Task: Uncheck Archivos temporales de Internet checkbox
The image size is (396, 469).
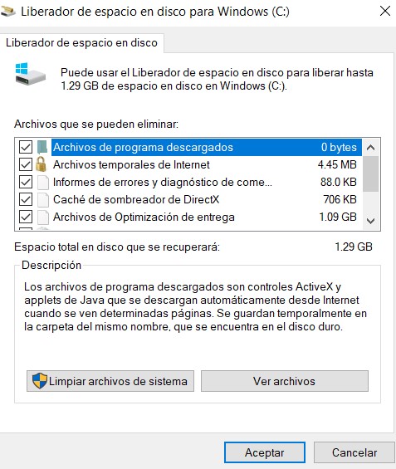Action: point(26,164)
